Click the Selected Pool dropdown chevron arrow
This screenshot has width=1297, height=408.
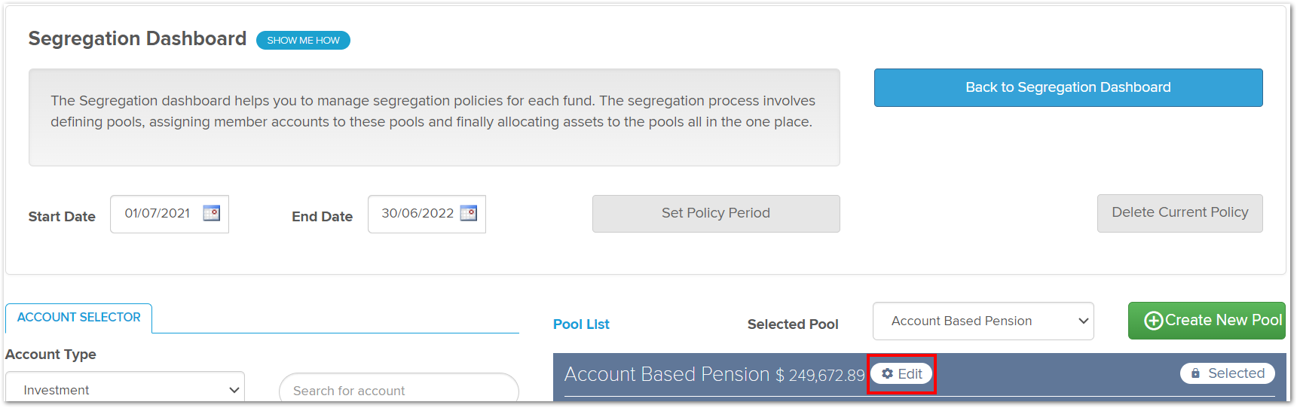1083,321
